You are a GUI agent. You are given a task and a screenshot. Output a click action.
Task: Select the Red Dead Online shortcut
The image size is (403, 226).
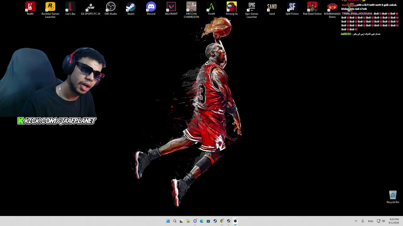tap(312, 9)
